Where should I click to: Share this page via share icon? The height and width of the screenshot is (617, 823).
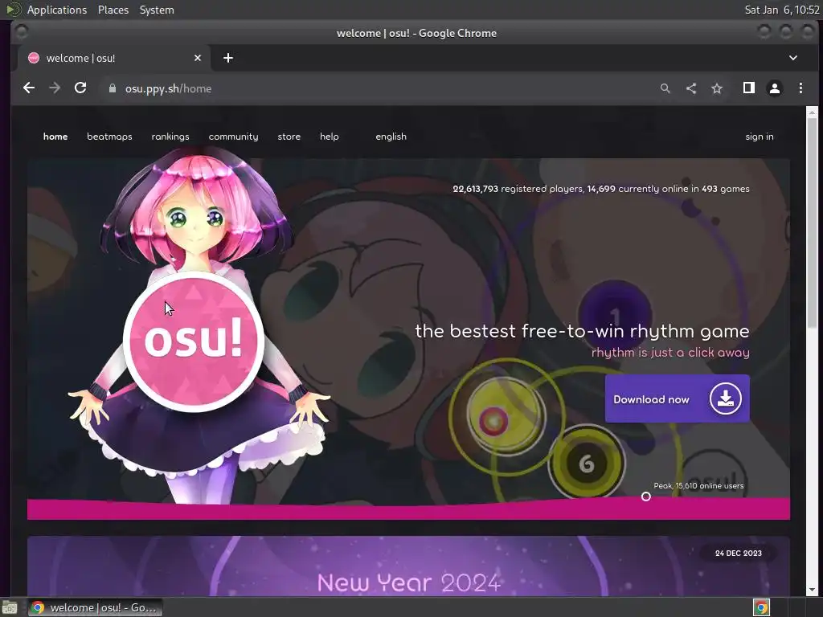(x=691, y=88)
